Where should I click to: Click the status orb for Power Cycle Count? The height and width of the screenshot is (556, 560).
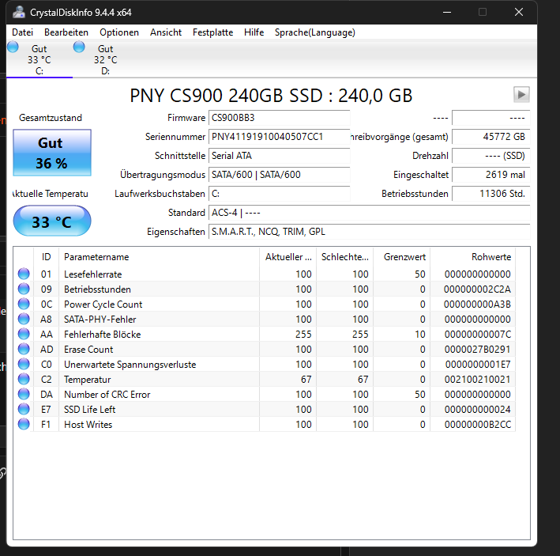tap(24, 304)
